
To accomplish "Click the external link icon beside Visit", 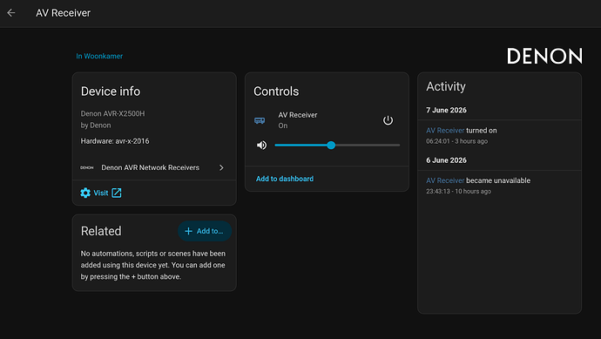I will tap(117, 193).
